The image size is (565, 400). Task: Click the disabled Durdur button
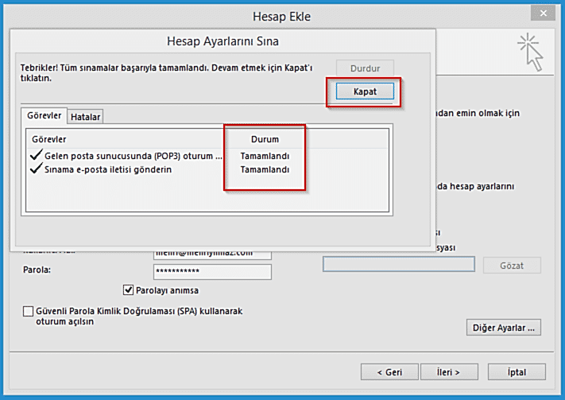click(x=365, y=68)
